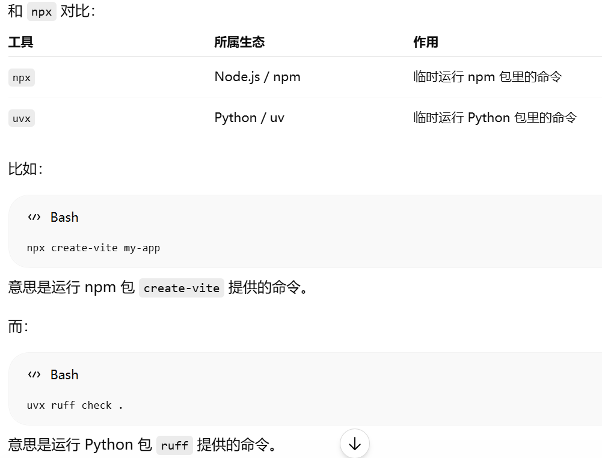Click the code icon beside first Bash label
602x458 pixels.
34,217
